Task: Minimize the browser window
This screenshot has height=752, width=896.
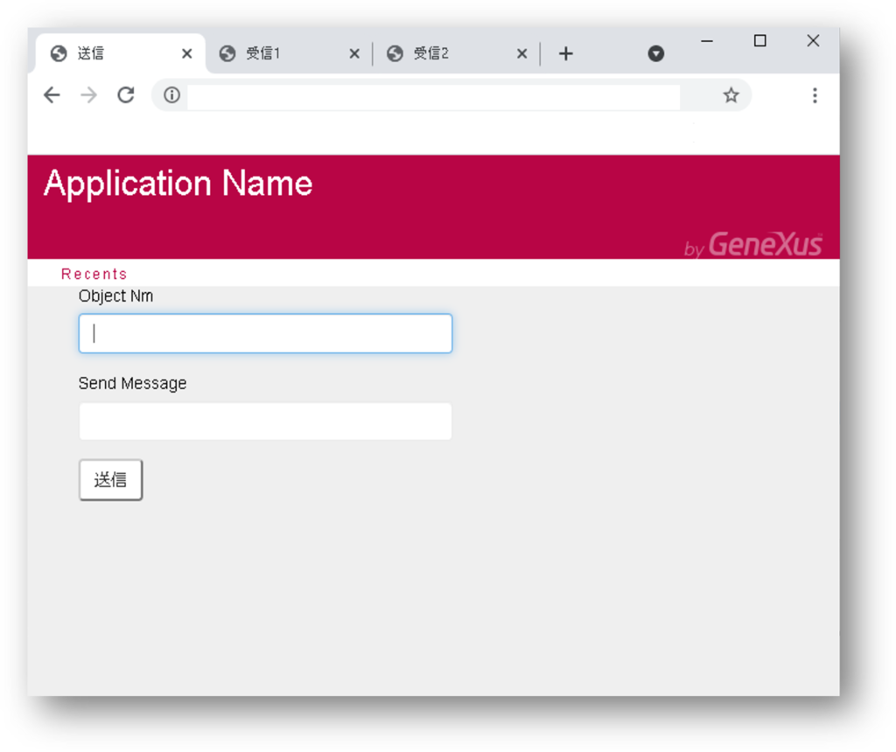Action: (x=707, y=41)
